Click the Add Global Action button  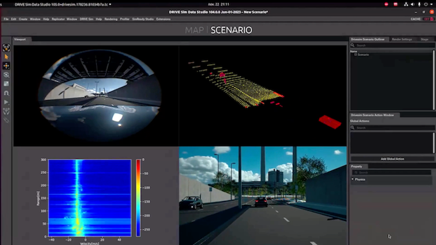coord(392,159)
